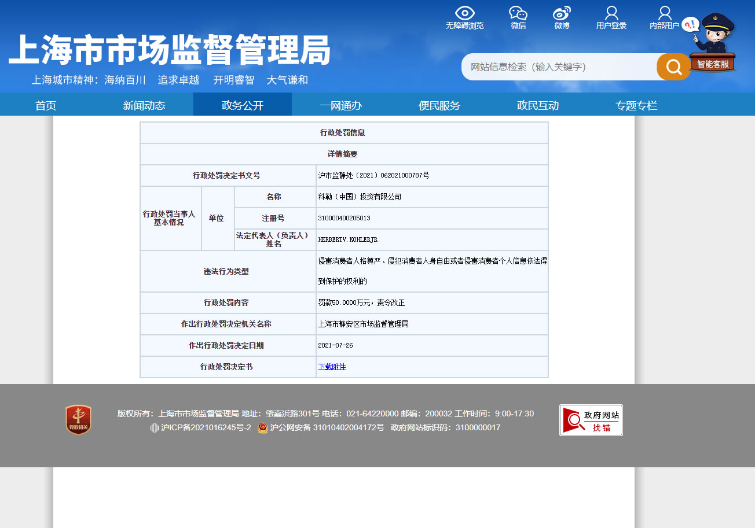The image size is (755, 528).
Task: Download the penalty decision attachment
Action: (332, 367)
